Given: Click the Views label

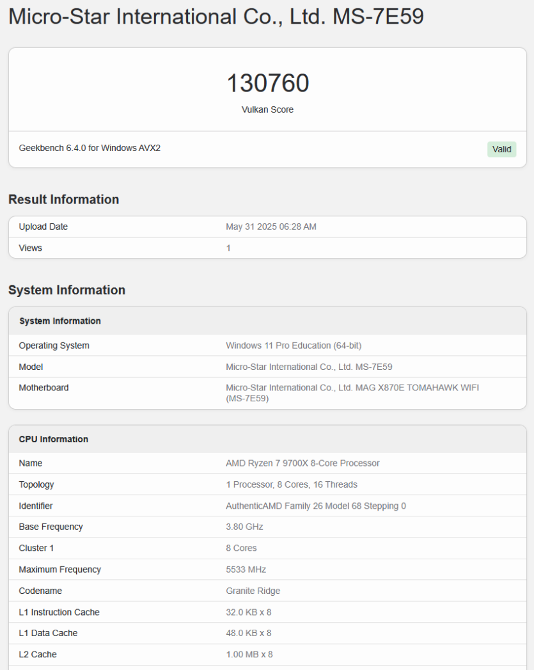Looking at the screenshot, I should (x=30, y=248).
